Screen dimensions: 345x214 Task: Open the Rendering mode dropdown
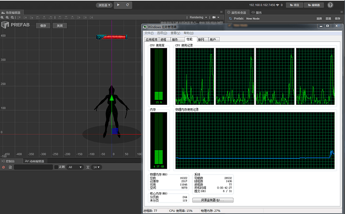[198, 17]
